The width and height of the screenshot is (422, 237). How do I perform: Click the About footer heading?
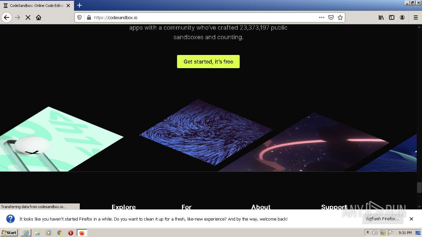coord(261,207)
